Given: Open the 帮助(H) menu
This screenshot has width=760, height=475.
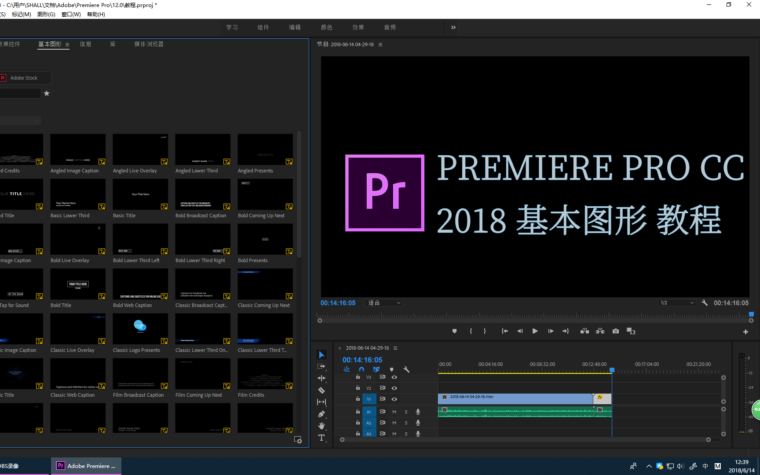Looking at the screenshot, I should tap(96, 14).
